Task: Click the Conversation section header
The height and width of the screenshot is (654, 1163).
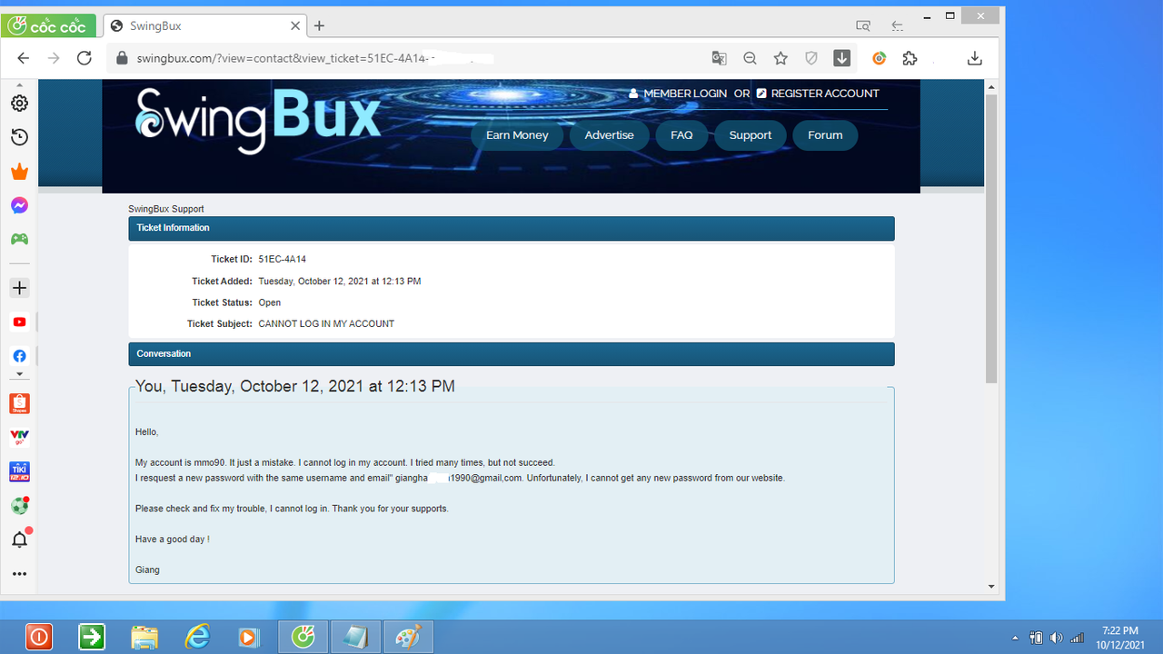Action: (512, 354)
